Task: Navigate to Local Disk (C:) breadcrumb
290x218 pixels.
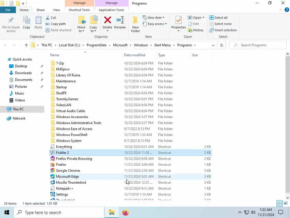Action: (69, 45)
